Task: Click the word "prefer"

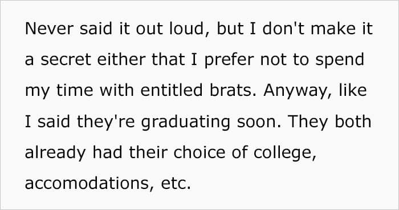Action: click(229, 61)
